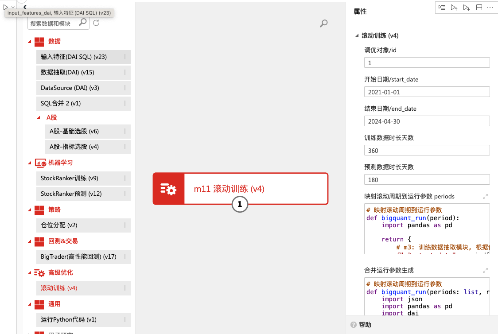
Task: Collapse the 数据 category in the module tree
Action: click(30, 42)
